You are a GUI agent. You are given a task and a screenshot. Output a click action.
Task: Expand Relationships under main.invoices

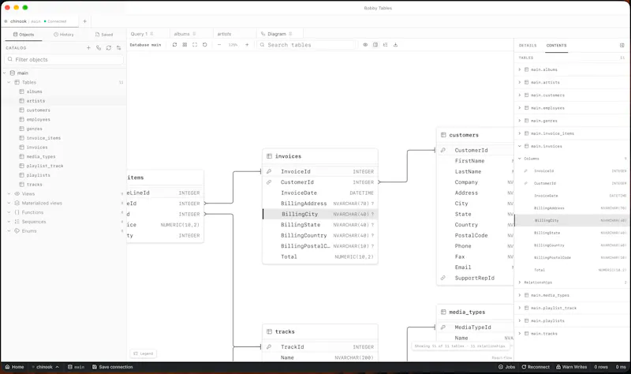[520, 282]
